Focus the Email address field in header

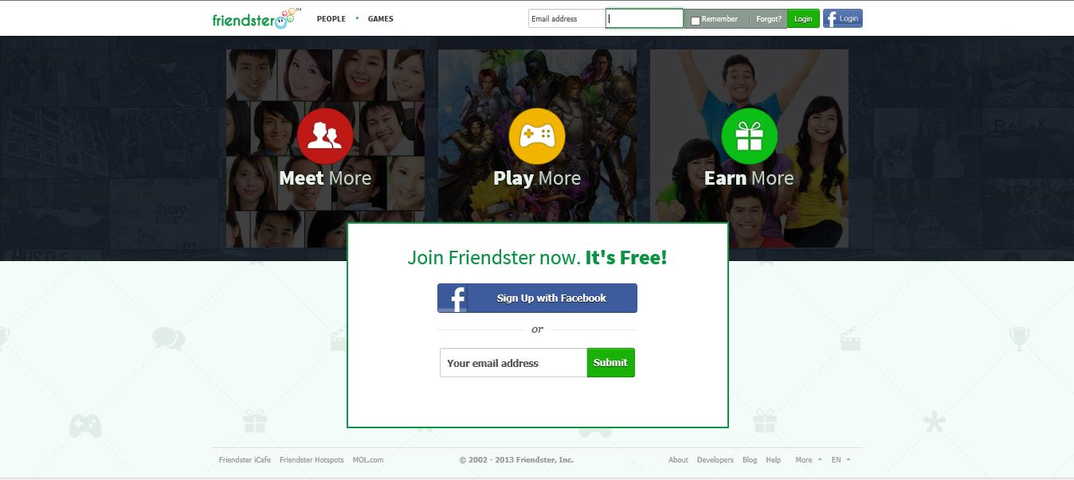566,18
